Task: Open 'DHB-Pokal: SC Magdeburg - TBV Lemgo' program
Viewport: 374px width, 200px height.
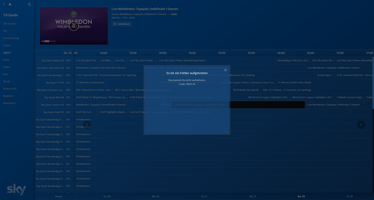Action: (x=101, y=97)
